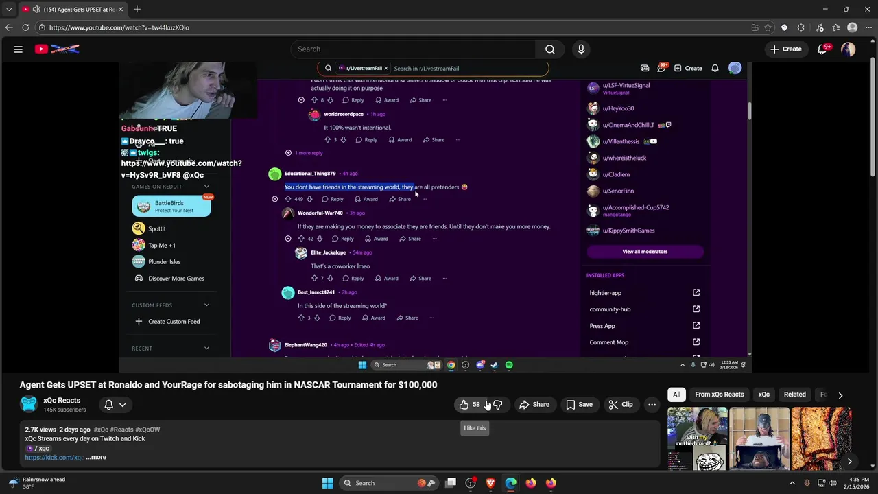Open Task View on the taskbar
Screen dimensions: 878x494
pyautogui.click(x=451, y=483)
